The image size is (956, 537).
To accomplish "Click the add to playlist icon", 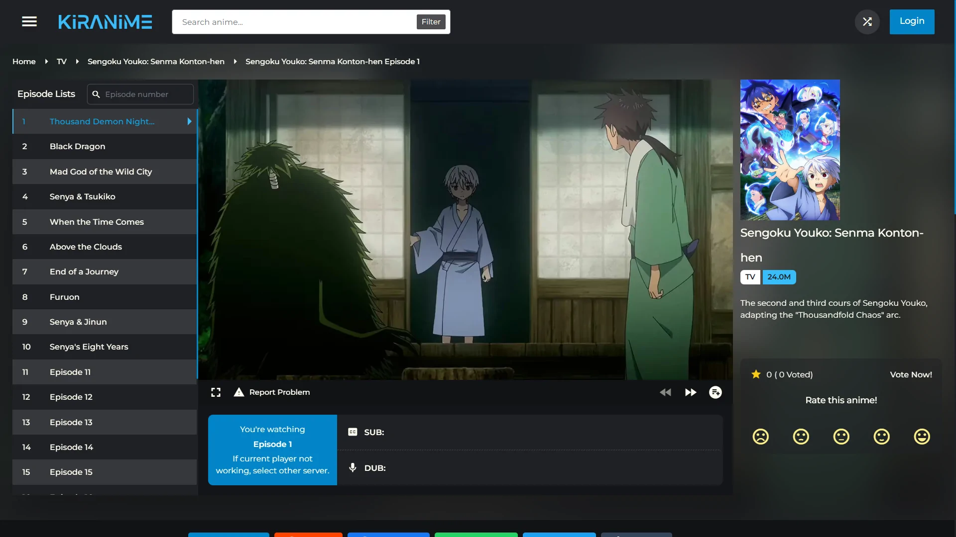I will tap(716, 392).
